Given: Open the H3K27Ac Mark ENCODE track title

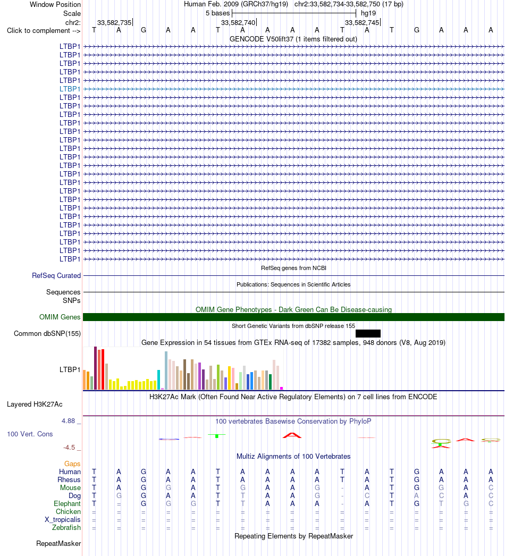Looking at the screenshot, I should tap(293, 397).
